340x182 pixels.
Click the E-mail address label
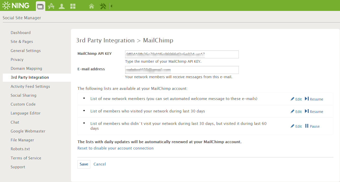(91, 69)
